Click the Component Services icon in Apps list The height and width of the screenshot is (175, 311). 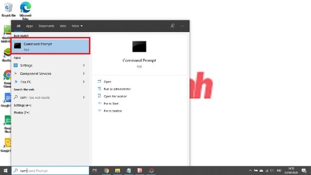coord(16,73)
